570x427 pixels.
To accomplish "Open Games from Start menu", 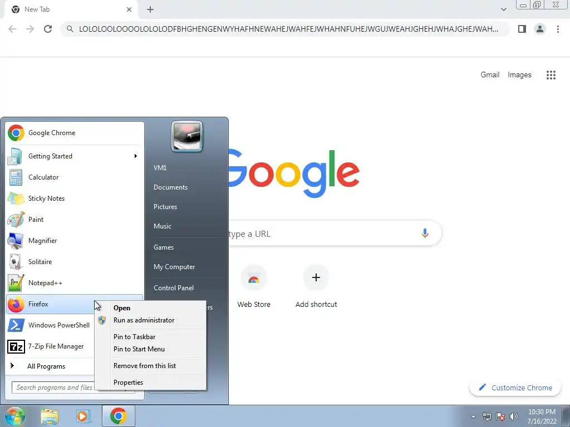I will tap(164, 247).
